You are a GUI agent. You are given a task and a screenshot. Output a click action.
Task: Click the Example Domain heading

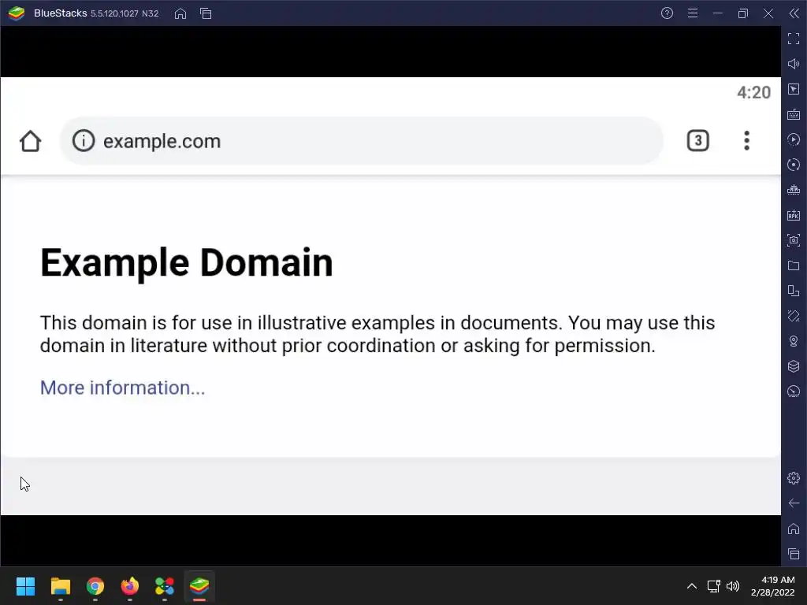click(x=186, y=263)
